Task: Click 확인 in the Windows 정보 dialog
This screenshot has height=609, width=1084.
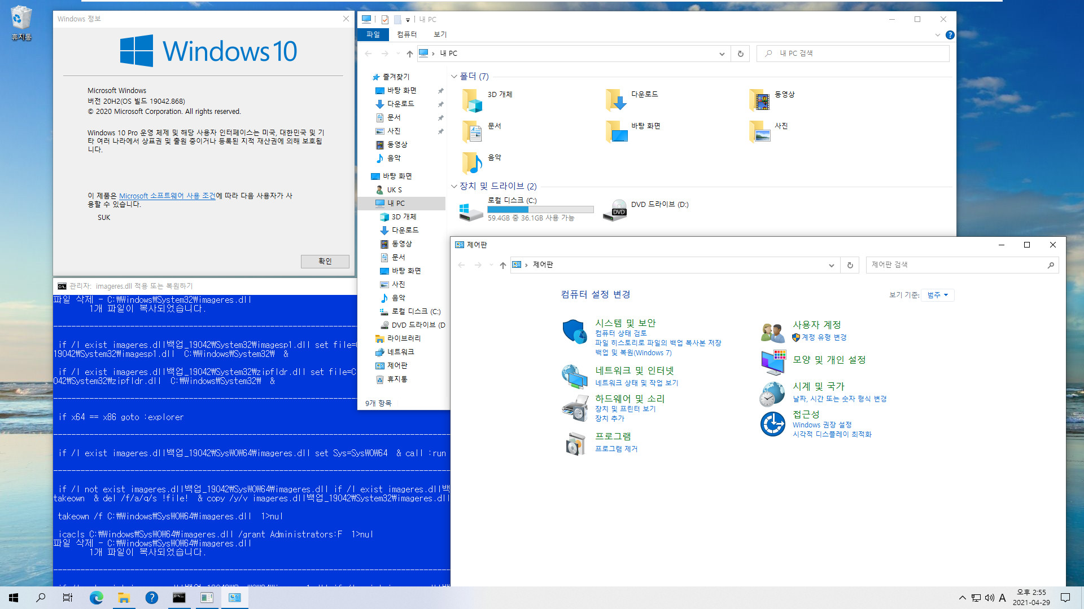Action: tap(325, 261)
